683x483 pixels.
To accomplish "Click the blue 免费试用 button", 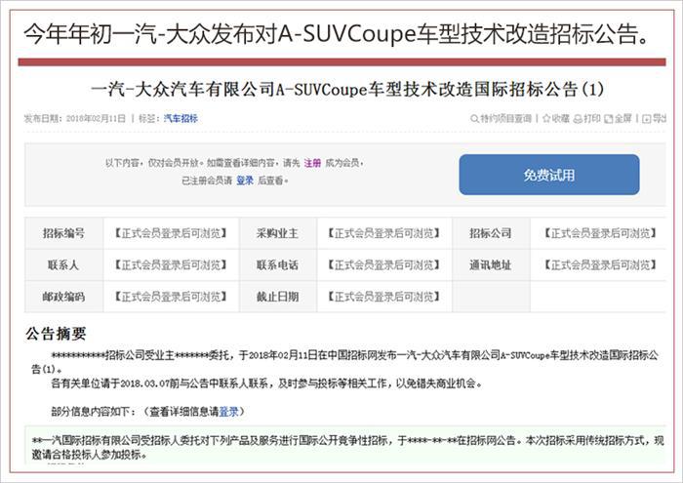I will [548, 175].
